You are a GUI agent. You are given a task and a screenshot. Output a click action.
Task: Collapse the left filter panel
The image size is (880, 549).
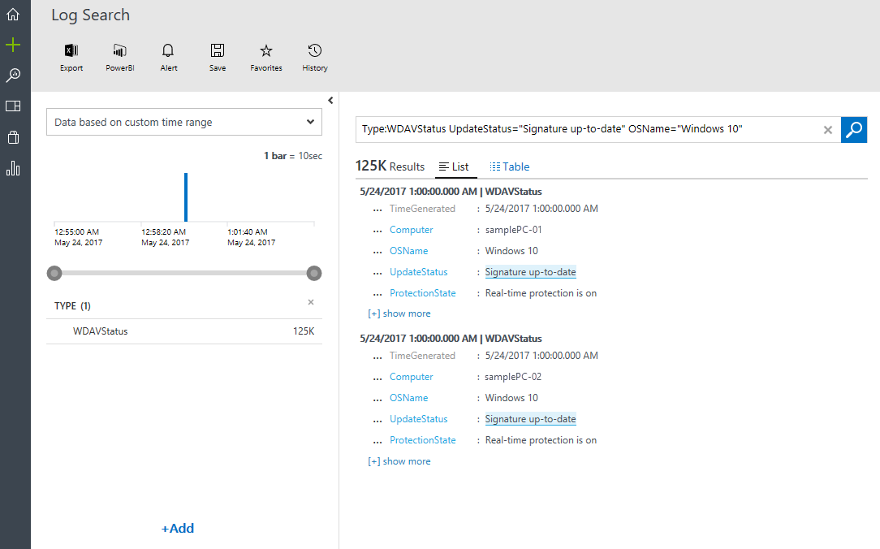[330, 101]
